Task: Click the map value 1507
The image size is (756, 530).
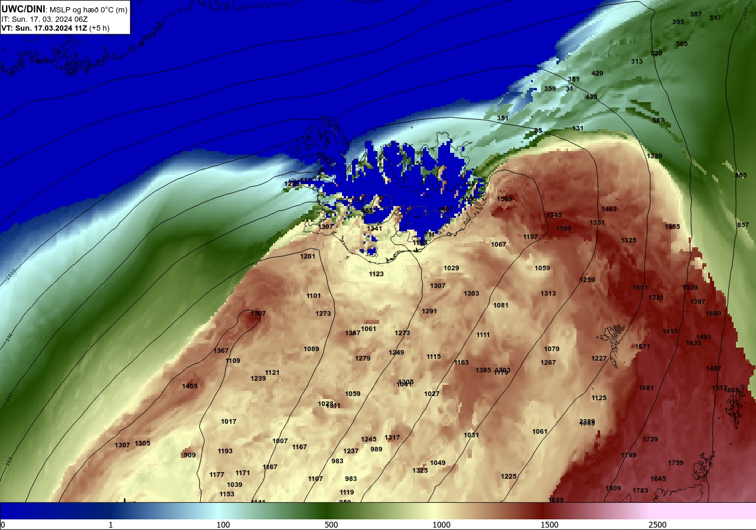Action: click(x=258, y=313)
